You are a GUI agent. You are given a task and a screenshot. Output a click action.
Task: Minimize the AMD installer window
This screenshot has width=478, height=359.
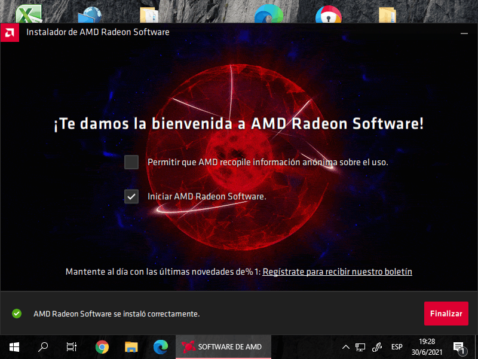click(x=464, y=34)
